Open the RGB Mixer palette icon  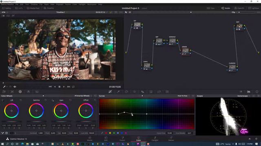(x=28, y=92)
